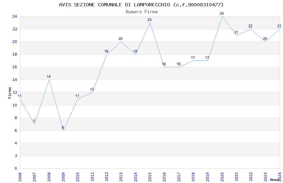
Task: Click the y-axis tick label 2
Action: pyautogui.click(x=16, y=156)
